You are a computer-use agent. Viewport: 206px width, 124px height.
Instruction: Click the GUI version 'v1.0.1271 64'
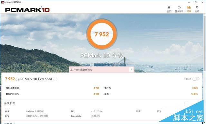tap(97, 111)
